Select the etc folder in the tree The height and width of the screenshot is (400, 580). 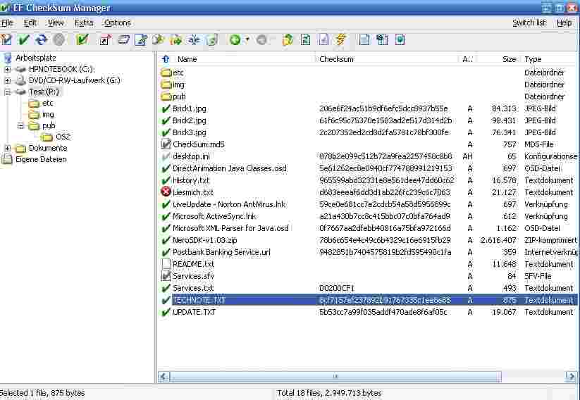[48, 103]
